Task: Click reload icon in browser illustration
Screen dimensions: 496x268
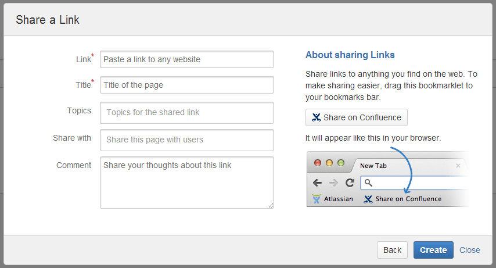Action: coord(350,183)
